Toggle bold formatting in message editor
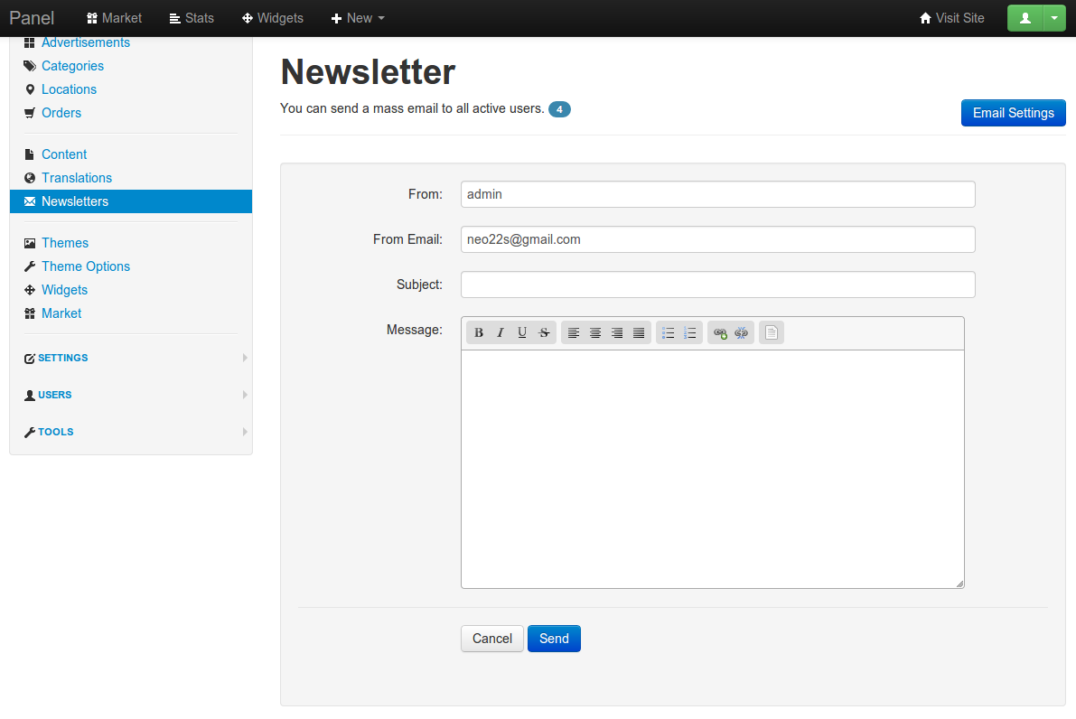Image resolution: width=1076 pixels, height=719 pixels. 479,333
